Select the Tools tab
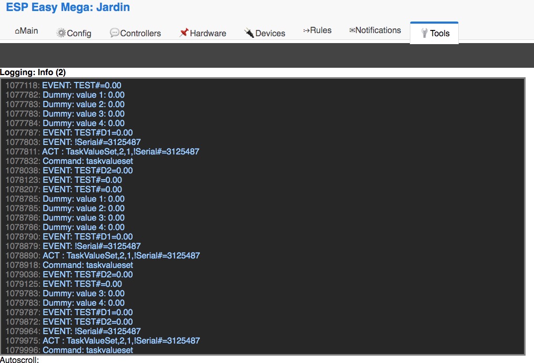The height and width of the screenshot is (363, 534). 434,33
